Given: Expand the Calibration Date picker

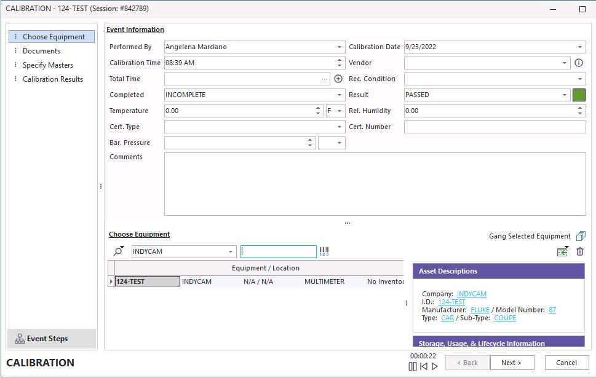Looking at the screenshot, I should [580, 47].
